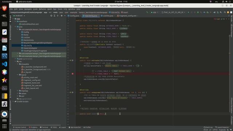Click the Project panel settings gear icon

(x=62, y=16)
